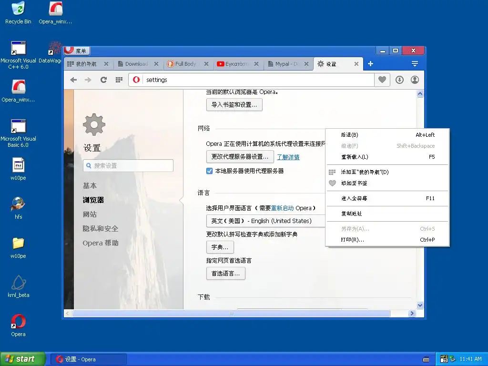This screenshot has width=488, height=366.
Task: Open Speed Dial grid icon in toolbar
Action: [x=119, y=80]
